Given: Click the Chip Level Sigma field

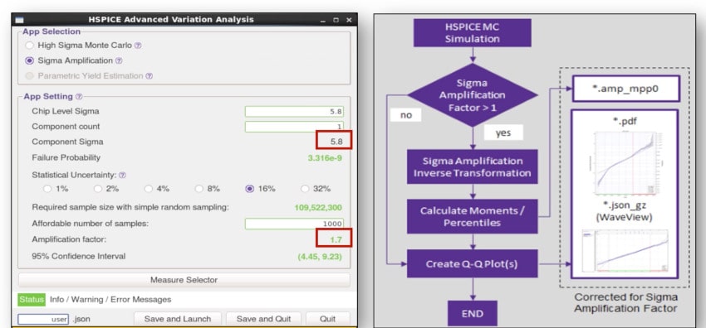Looking at the screenshot, I should (295, 111).
